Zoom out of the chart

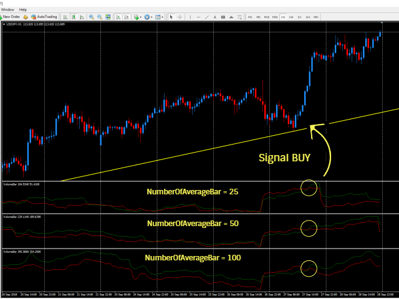[x=100, y=17]
